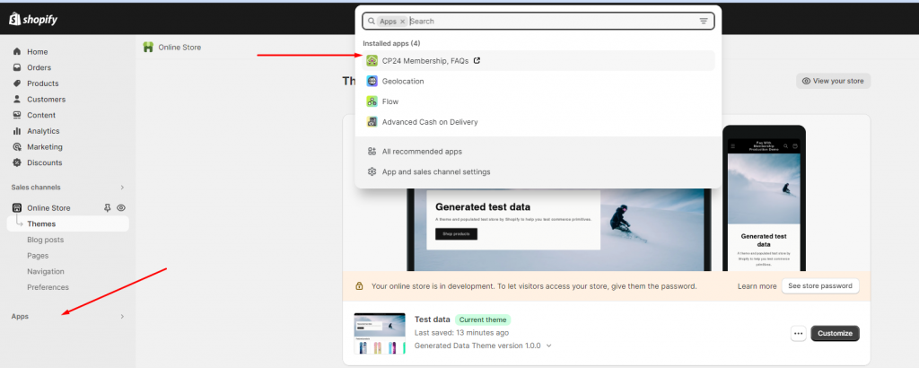
Task: Click the Discounts badge icon
Action: 17,162
